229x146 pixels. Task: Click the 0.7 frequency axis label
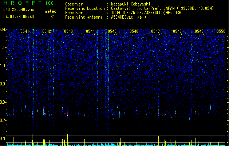(x=3, y=120)
